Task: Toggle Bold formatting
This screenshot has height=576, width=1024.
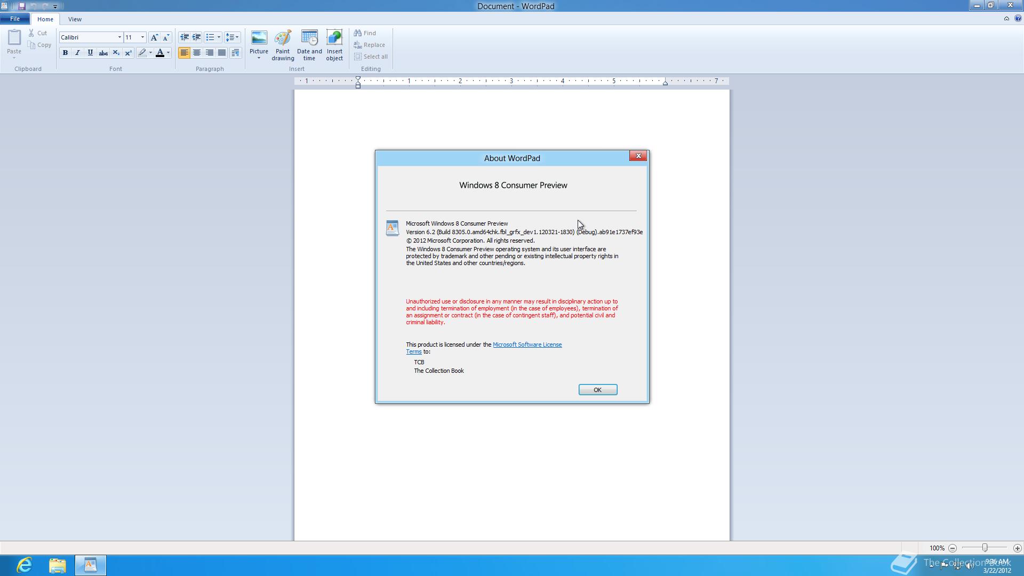Action: [x=65, y=53]
